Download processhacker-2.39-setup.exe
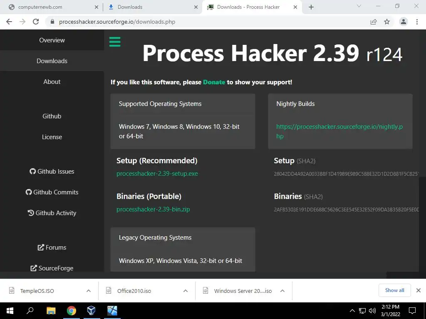This screenshot has width=426, height=319. point(157,174)
